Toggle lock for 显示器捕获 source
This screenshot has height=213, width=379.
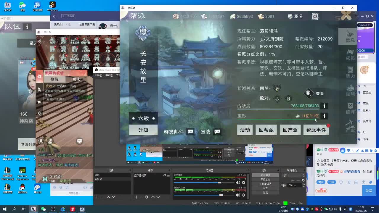[x=168, y=175]
